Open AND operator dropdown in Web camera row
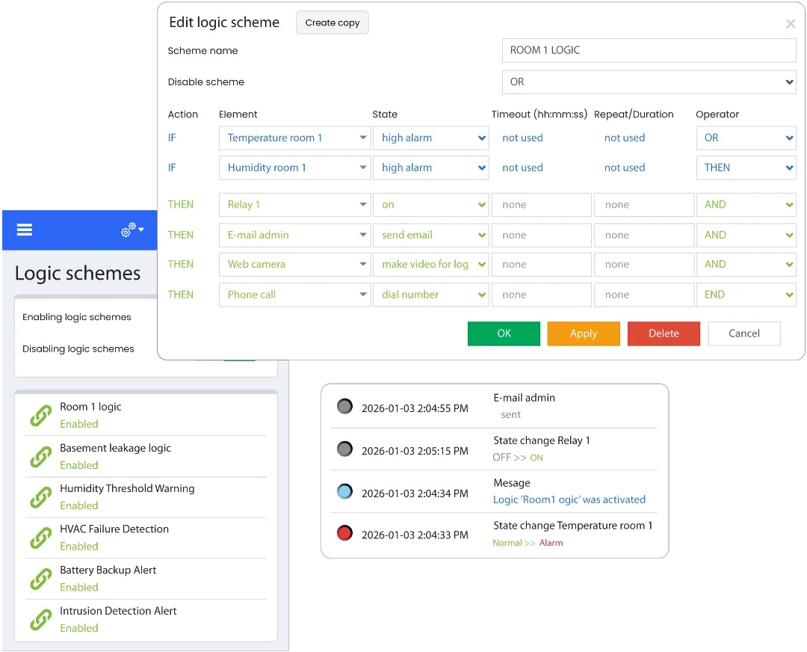The height and width of the screenshot is (652, 807). click(746, 265)
